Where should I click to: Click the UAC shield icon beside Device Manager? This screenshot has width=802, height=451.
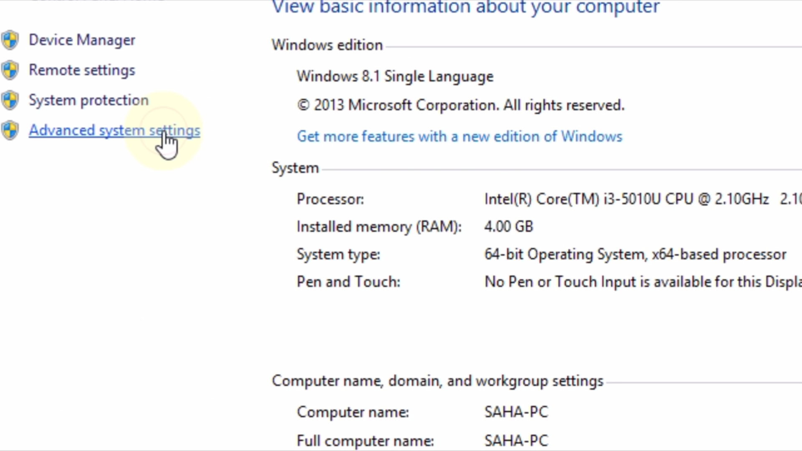coord(10,40)
